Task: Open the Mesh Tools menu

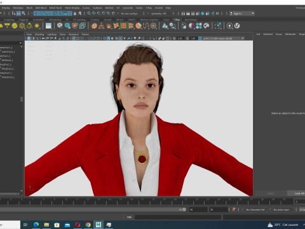Action: click(55, 8)
